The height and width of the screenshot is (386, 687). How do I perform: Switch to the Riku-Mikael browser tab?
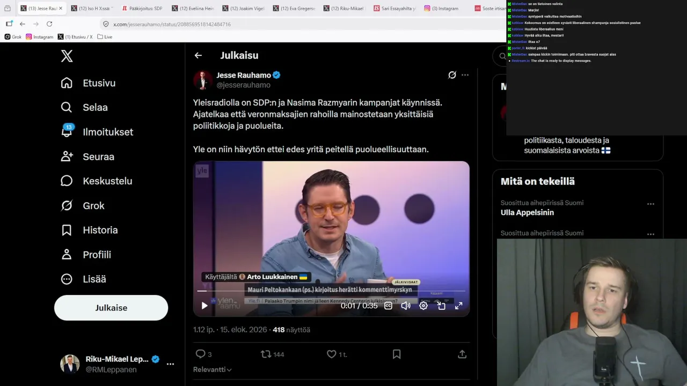click(x=344, y=9)
